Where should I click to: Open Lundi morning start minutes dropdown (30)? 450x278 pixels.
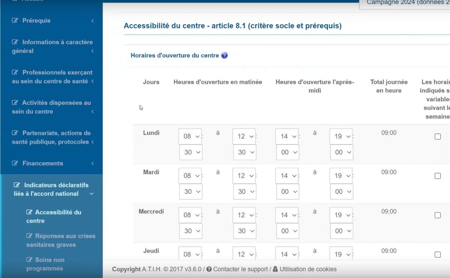pos(191,152)
